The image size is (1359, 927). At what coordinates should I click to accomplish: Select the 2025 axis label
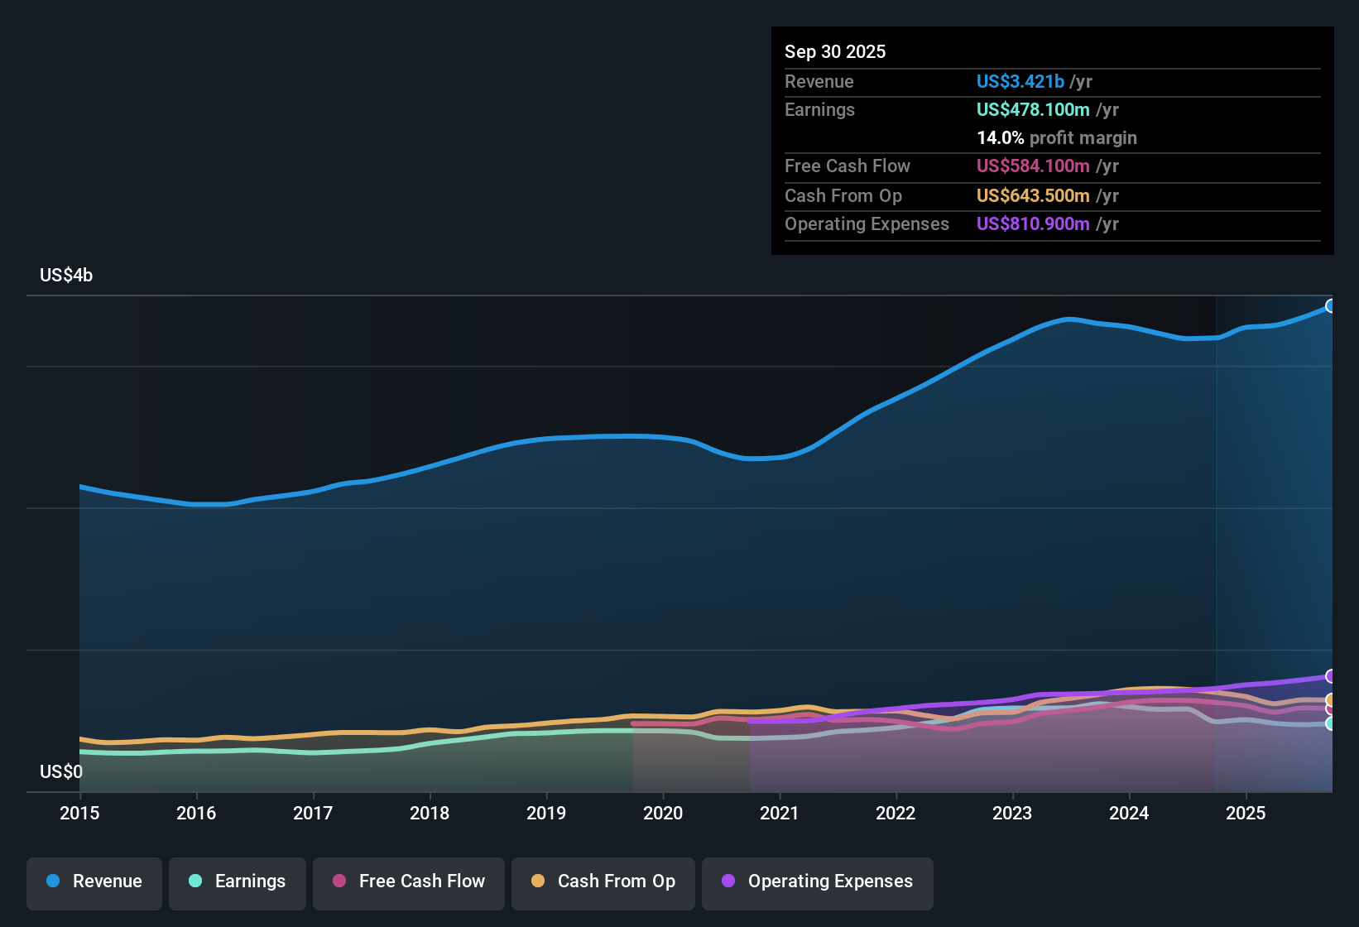(x=1246, y=814)
